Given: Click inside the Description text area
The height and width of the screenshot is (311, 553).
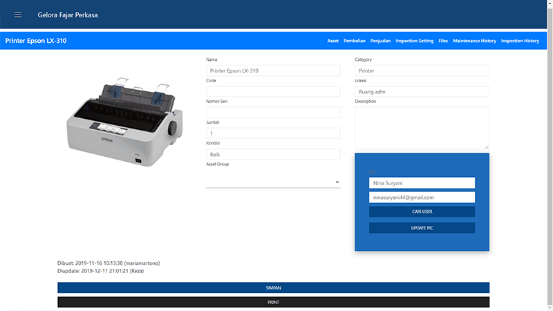Looking at the screenshot, I should tap(422, 128).
